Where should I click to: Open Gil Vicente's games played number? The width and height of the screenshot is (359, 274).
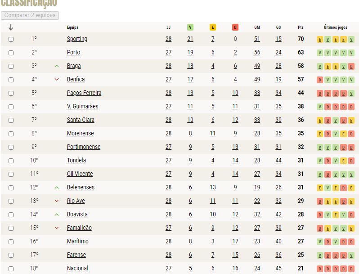[x=169, y=174]
